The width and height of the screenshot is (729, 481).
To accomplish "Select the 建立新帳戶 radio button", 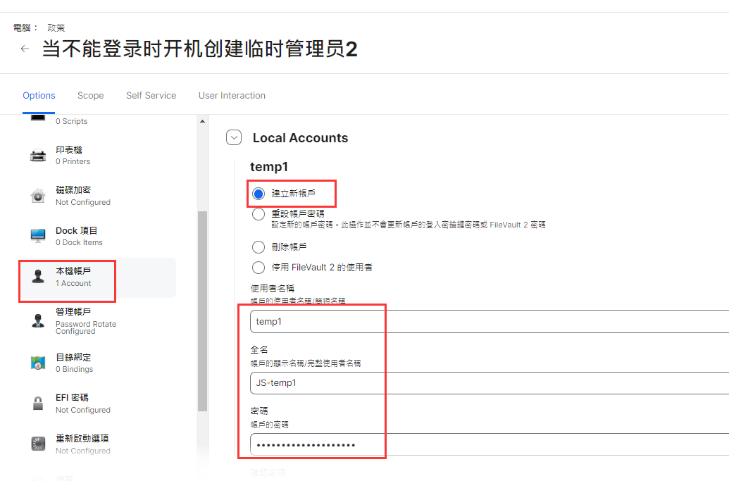I will [258, 194].
